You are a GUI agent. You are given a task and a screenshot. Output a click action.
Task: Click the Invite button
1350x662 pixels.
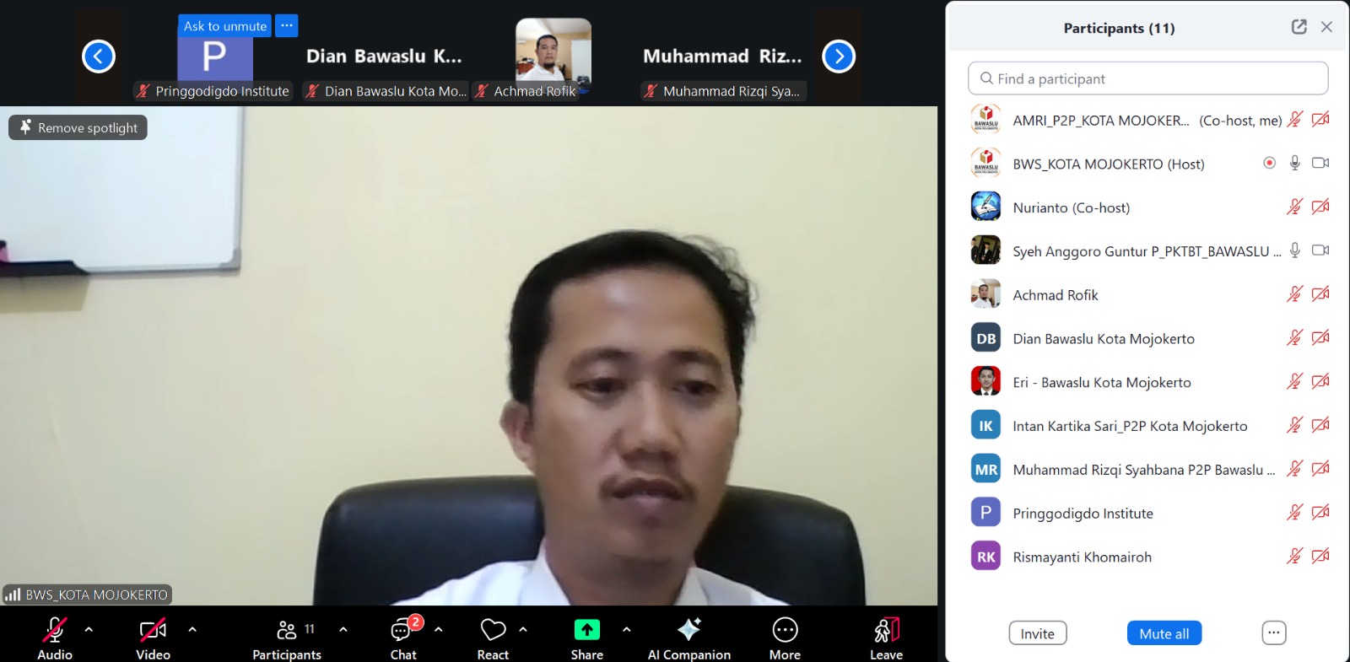pos(1038,633)
